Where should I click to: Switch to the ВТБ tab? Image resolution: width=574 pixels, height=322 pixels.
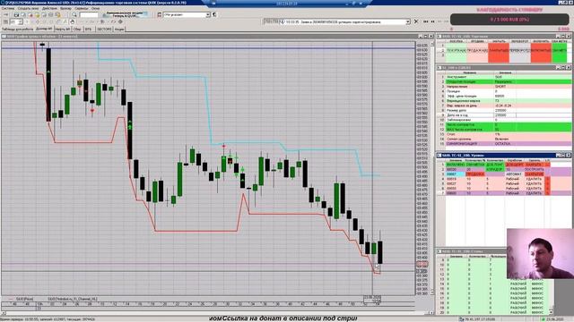(x=89, y=29)
